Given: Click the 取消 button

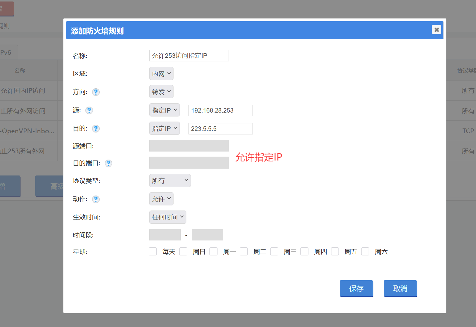Looking at the screenshot, I should tap(400, 289).
